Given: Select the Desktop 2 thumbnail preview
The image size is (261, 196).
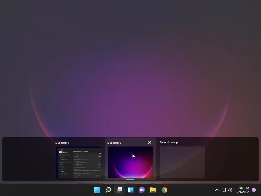Looking at the screenshot, I should [x=130, y=162].
